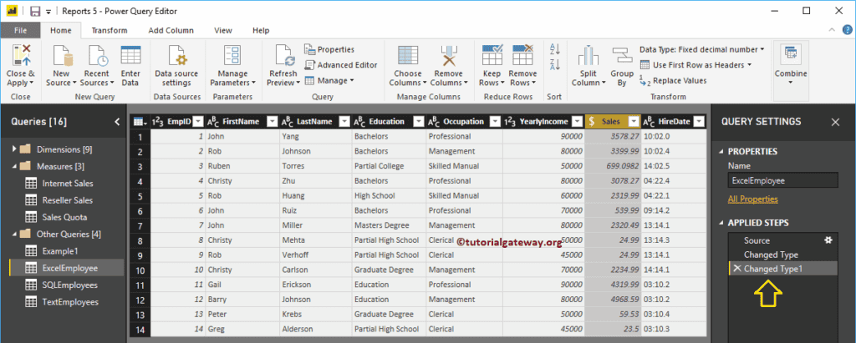The width and height of the screenshot is (856, 343).
Task: Click Replace Values
Action: click(x=673, y=81)
